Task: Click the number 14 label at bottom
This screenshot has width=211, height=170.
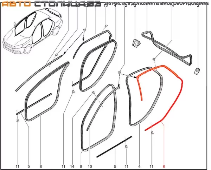Action: tap(72, 166)
